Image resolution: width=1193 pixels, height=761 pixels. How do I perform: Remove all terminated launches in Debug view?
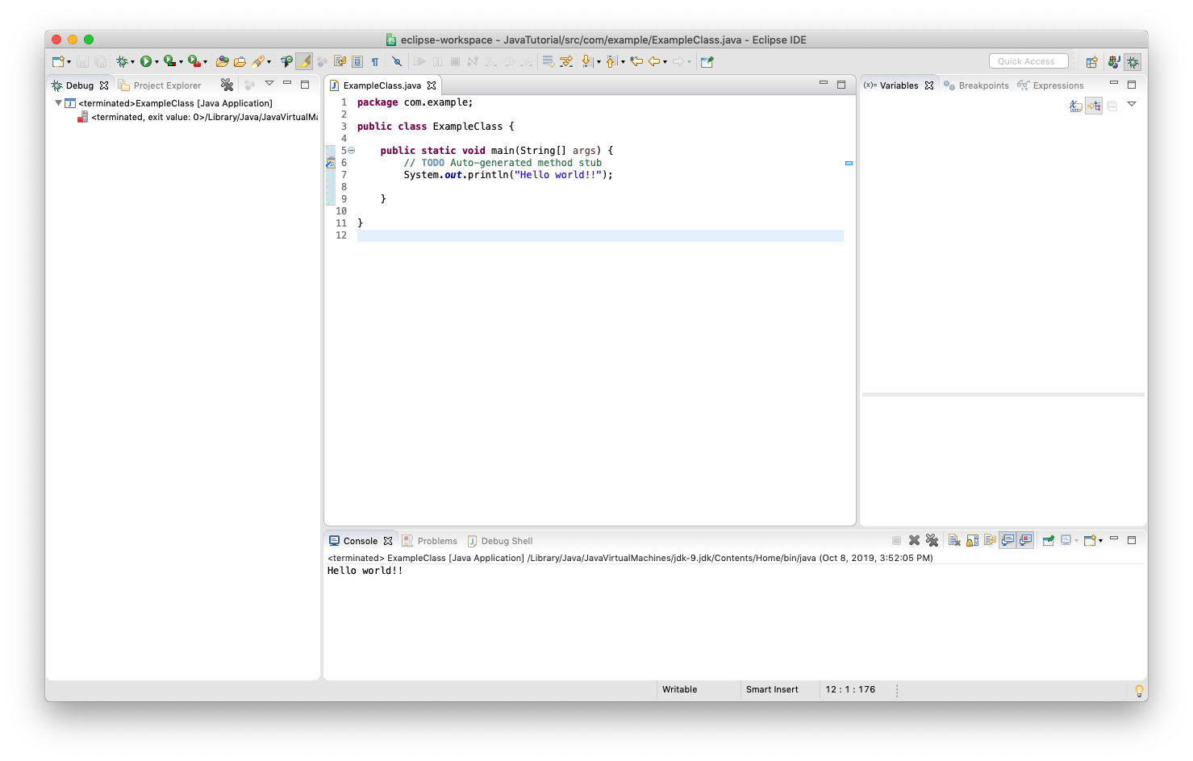tap(227, 85)
